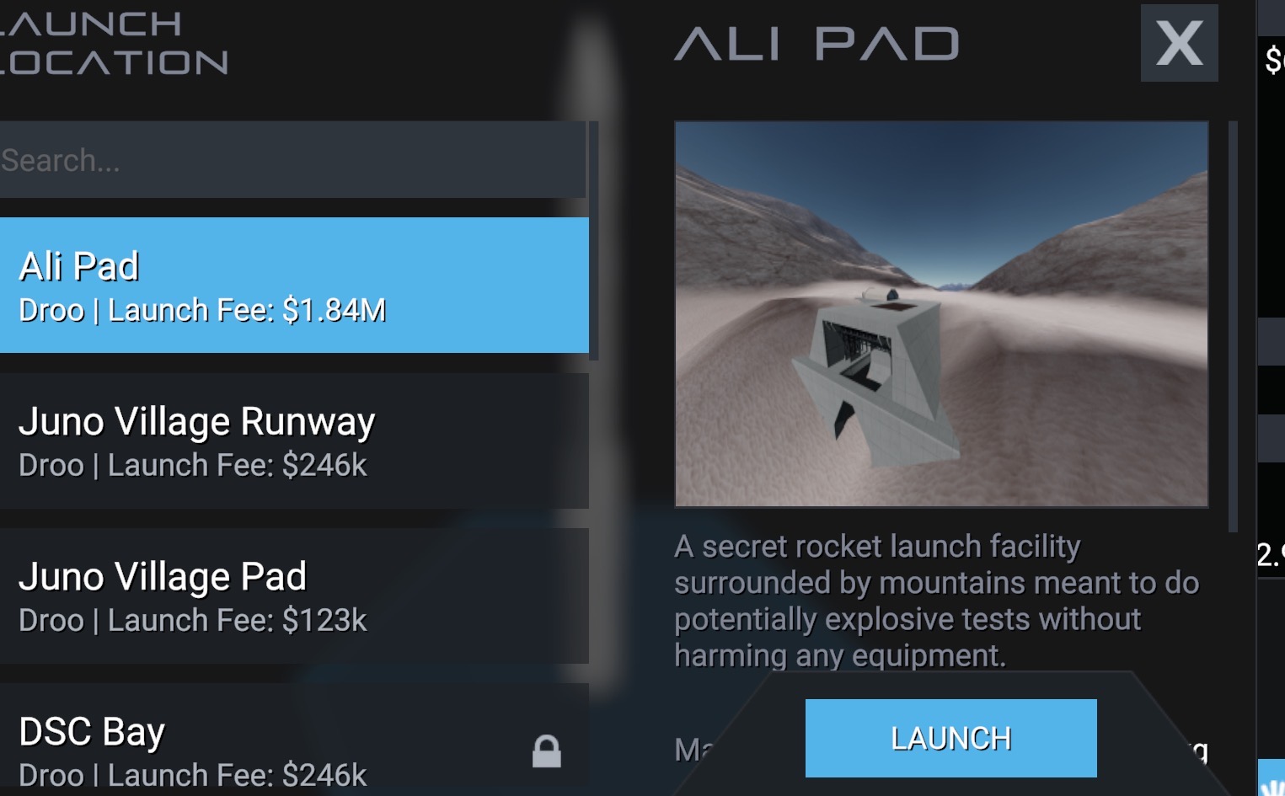Open the Ali Pad facility preview image
The width and height of the screenshot is (1285, 796).
coord(941,314)
